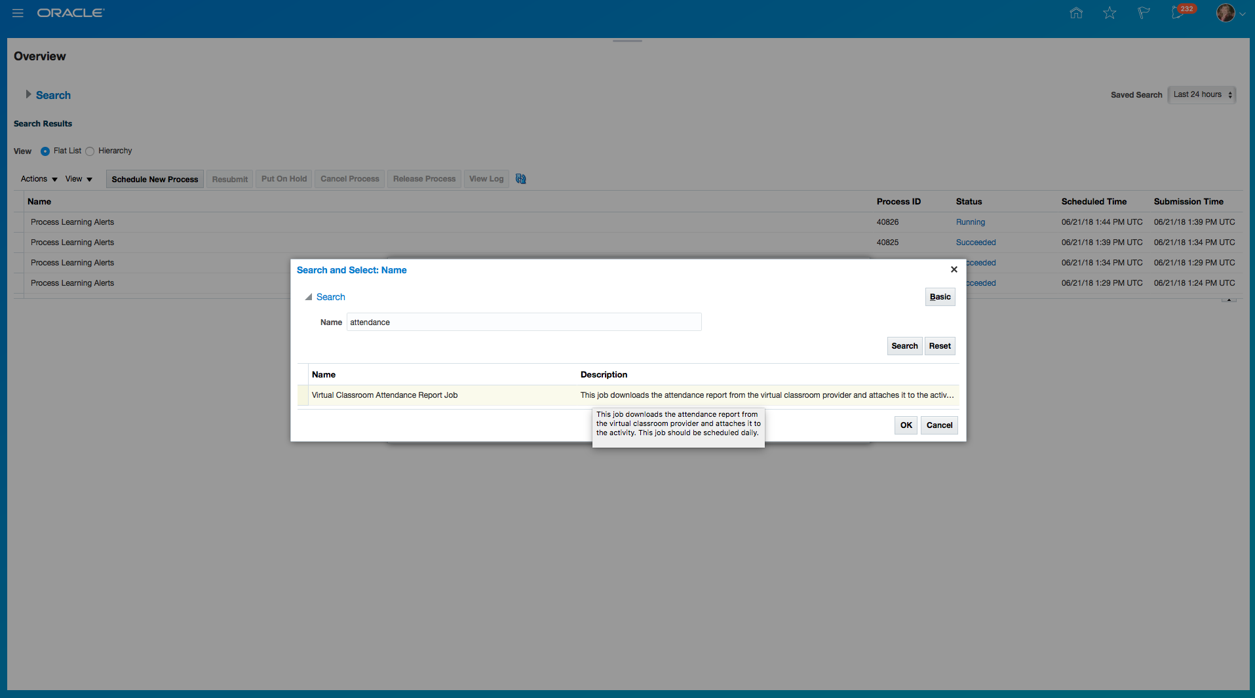Click the Name column header in results

(39, 202)
